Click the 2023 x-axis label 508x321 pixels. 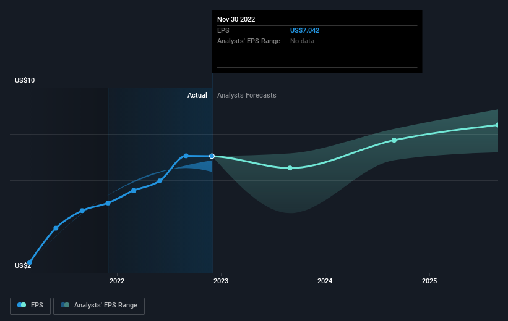point(221,281)
